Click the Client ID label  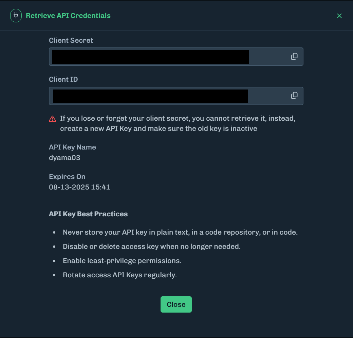(x=63, y=79)
